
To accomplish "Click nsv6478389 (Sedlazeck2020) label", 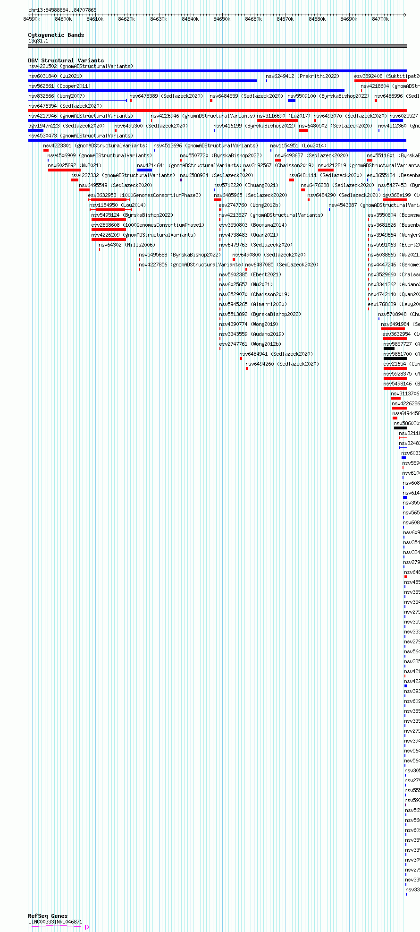I will 166,96.
